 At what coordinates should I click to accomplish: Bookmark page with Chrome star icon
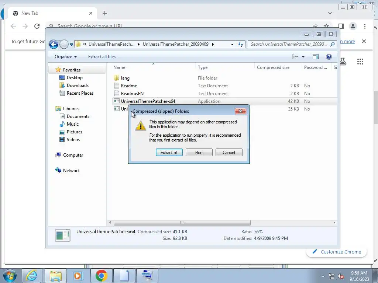(x=326, y=26)
